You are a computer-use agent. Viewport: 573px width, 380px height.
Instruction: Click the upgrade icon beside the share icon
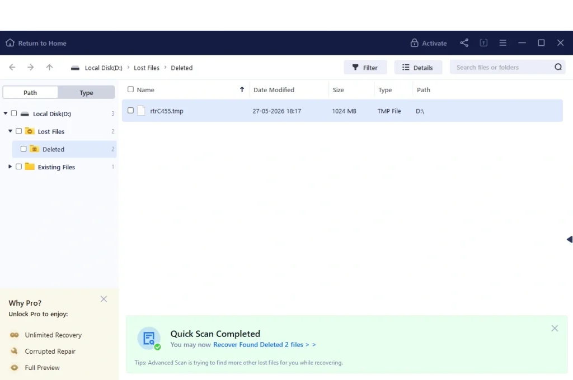[483, 42]
